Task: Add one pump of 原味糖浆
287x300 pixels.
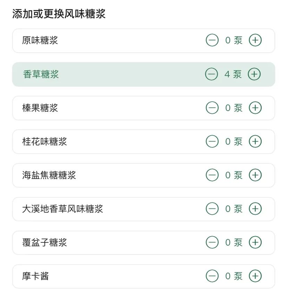Action: pyautogui.click(x=255, y=40)
